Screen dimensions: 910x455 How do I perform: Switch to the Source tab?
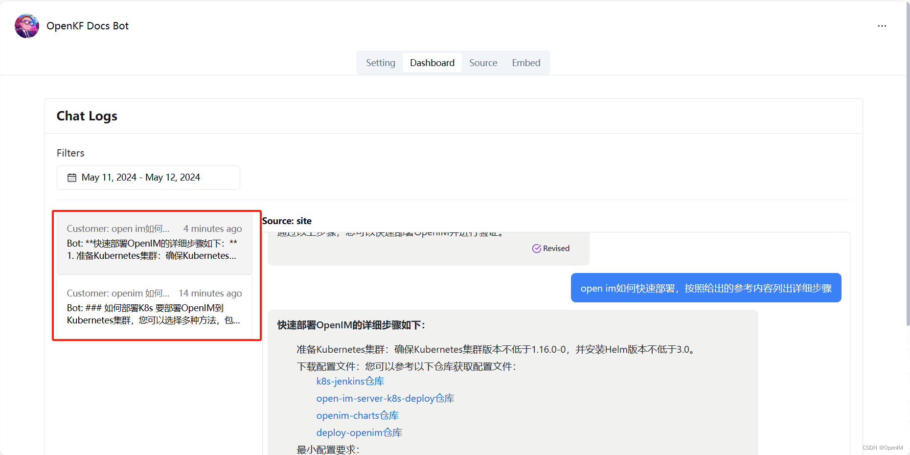click(x=483, y=63)
